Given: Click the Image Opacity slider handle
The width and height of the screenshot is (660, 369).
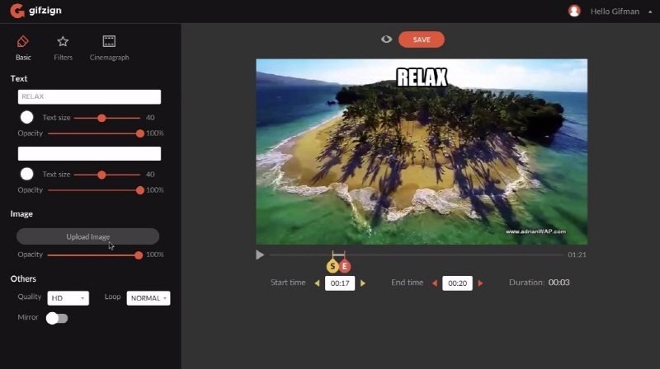Looking at the screenshot, I should pos(138,255).
